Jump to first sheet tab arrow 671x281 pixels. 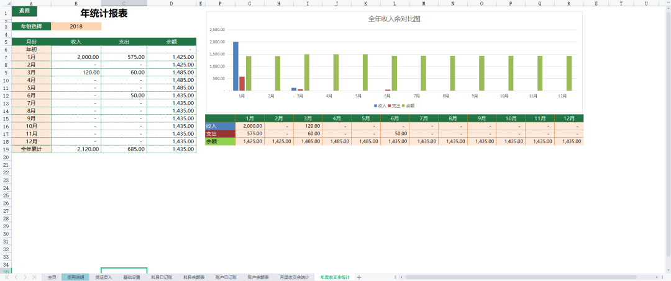point(7,277)
